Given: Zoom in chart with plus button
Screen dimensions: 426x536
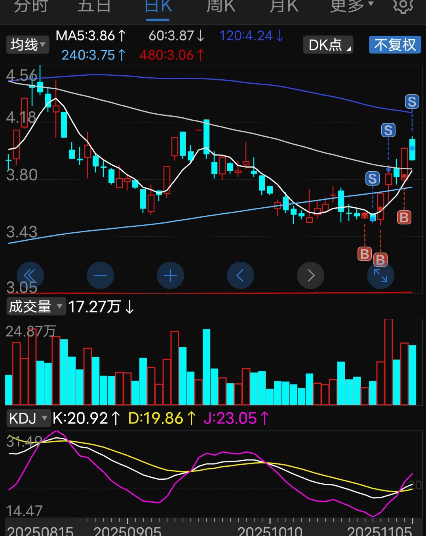Looking at the screenshot, I should [x=170, y=276].
